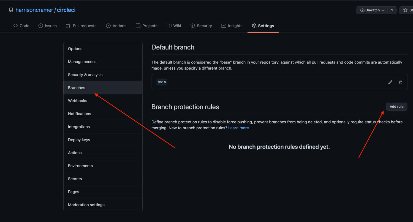This screenshot has height=222, width=413.
Task: Open Notifications settings
Action: point(103,114)
